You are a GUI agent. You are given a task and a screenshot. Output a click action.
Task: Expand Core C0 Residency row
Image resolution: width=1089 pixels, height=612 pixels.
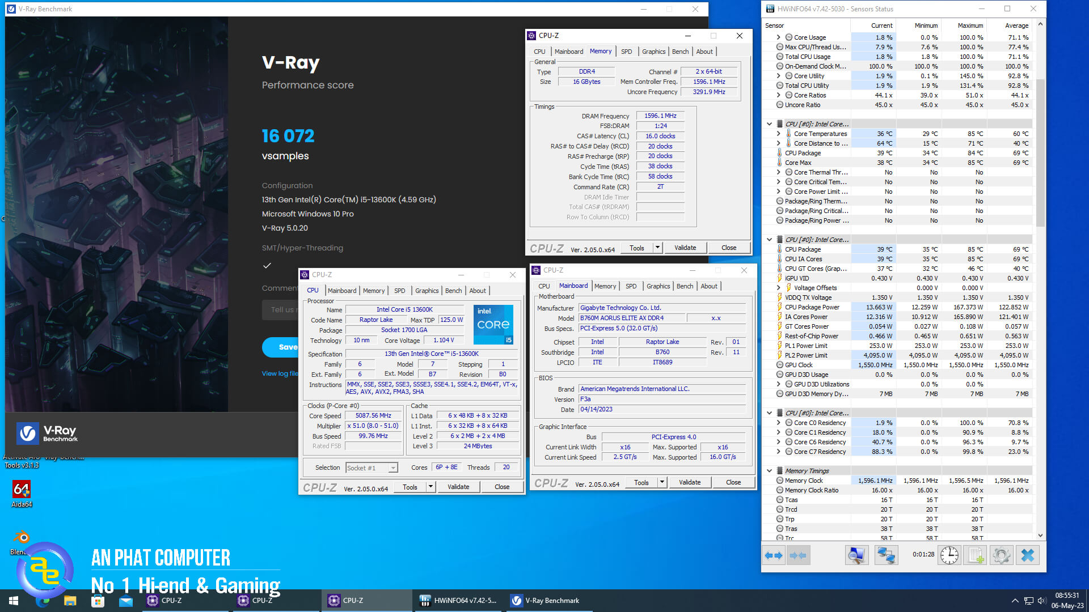(779, 423)
